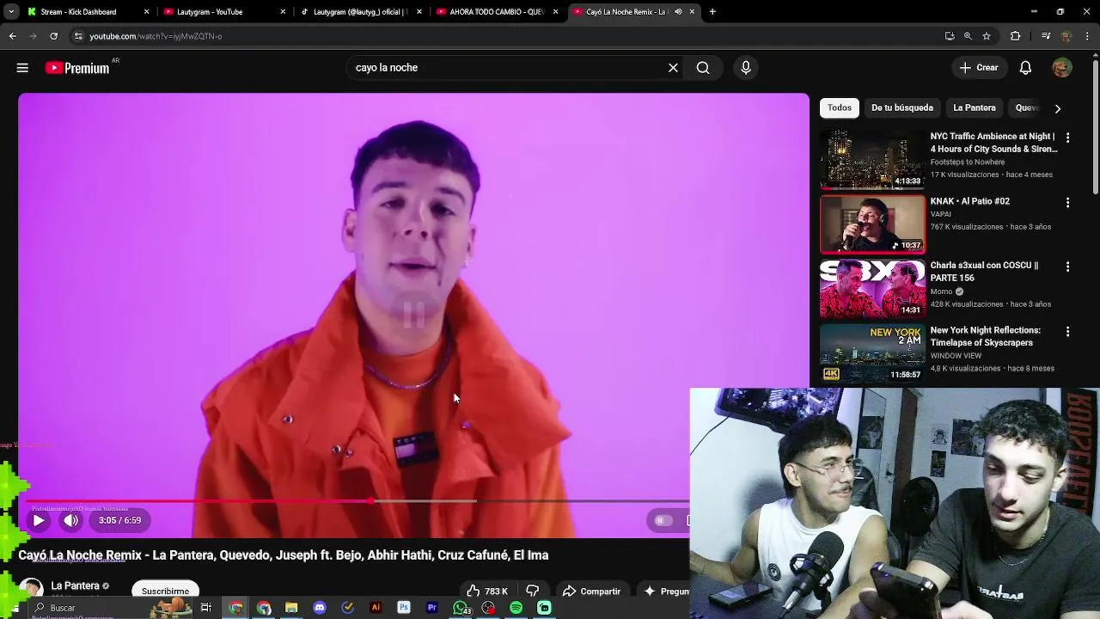The width and height of the screenshot is (1100, 619).
Task: Click the red progress scrubber dot
Action: pos(370,501)
